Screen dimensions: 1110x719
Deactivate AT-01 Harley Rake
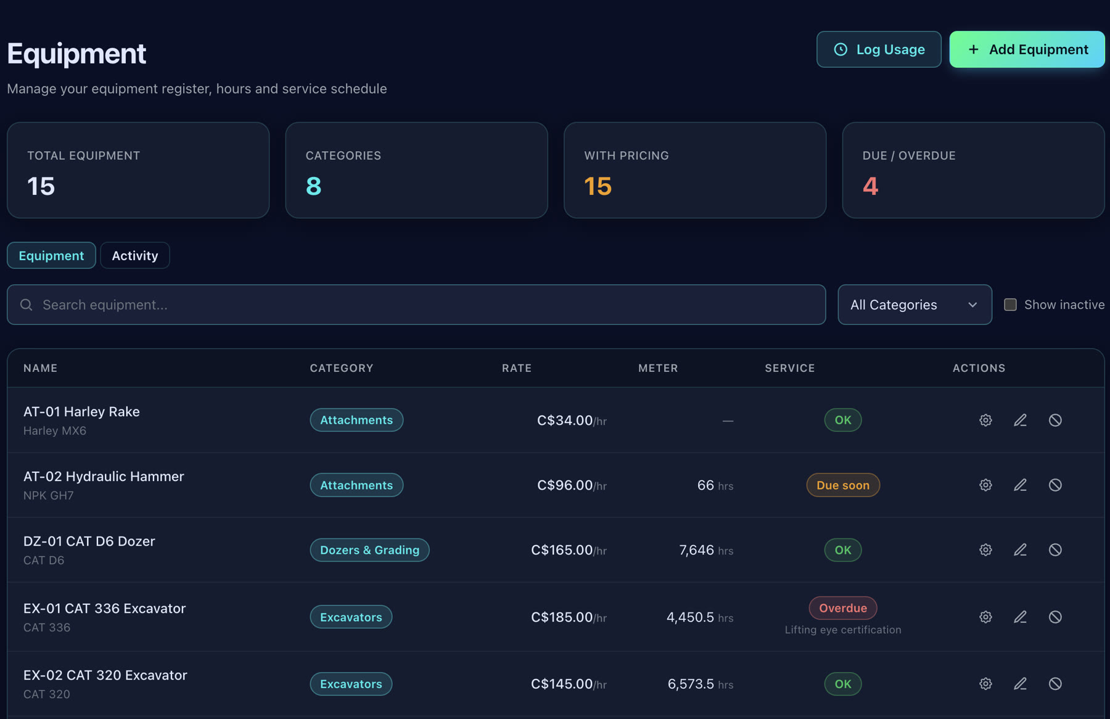coord(1055,420)
